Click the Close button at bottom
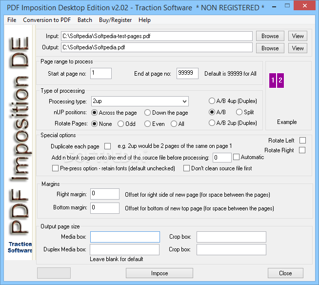The width and height of the screenshot is (319, 285). tap(285, 273)
